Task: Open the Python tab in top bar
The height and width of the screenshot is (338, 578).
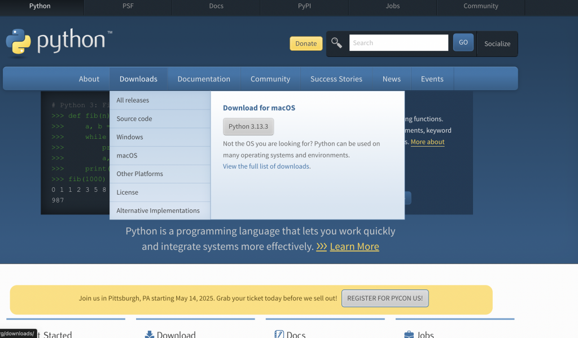Action: point(40,6)
